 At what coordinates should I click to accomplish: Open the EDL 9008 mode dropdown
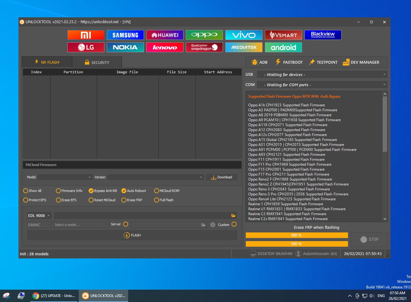(39, 215)
